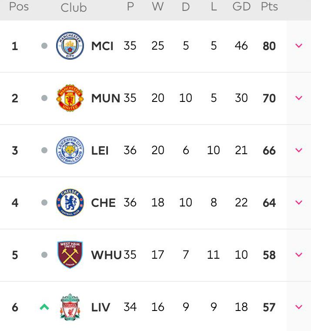Open the LEI team link
This screenshot has width=311, height=331.
pyautogui.click(x=100, y=150)
